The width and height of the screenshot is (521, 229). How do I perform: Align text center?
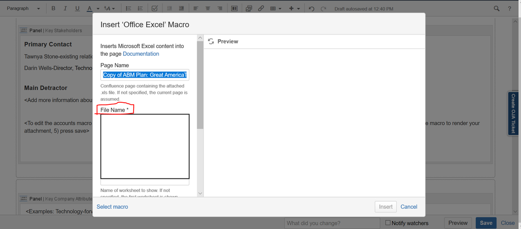208,9
